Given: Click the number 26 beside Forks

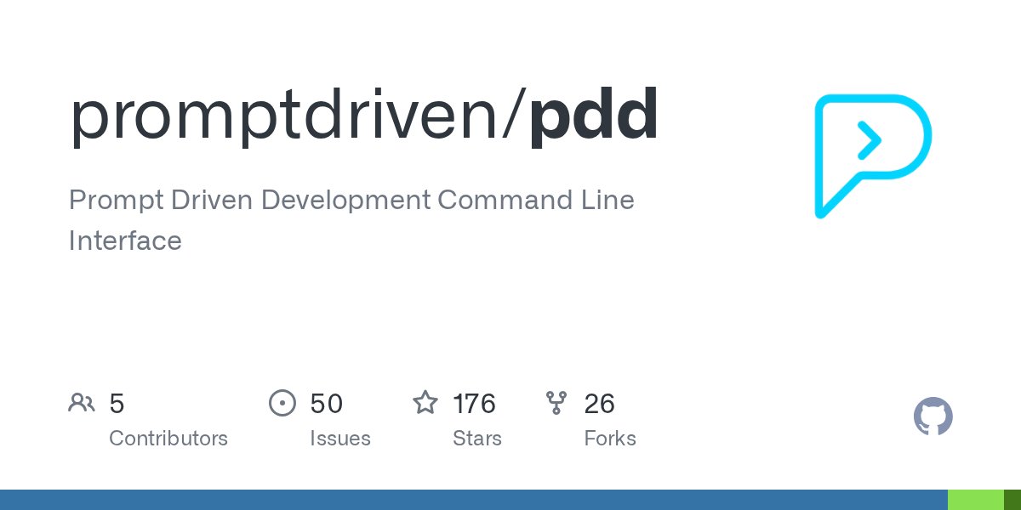Looking at the screenshot, I should (599, 404).
